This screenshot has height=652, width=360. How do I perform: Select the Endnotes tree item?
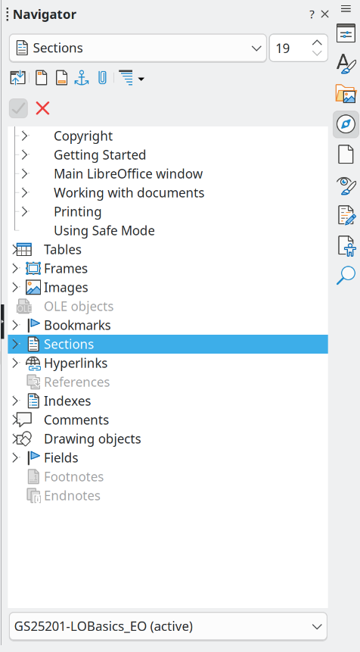(x=73, y=496)
